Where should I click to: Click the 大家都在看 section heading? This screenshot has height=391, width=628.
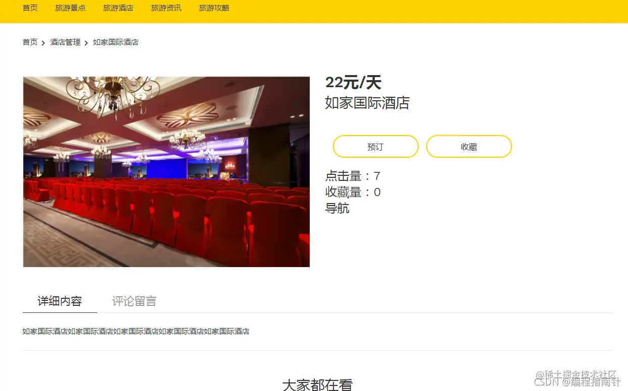click(x=317, y=384)
